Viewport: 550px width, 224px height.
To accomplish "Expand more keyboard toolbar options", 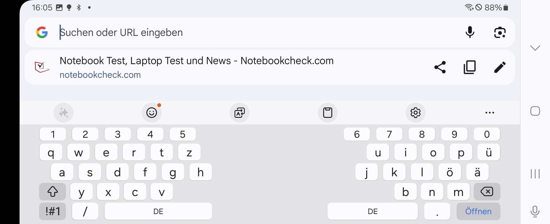I will (490, 113).
